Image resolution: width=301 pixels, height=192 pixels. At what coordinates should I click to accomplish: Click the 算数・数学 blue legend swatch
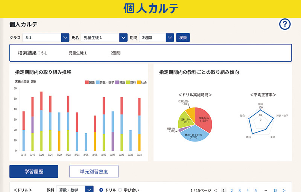coord(97,82)
